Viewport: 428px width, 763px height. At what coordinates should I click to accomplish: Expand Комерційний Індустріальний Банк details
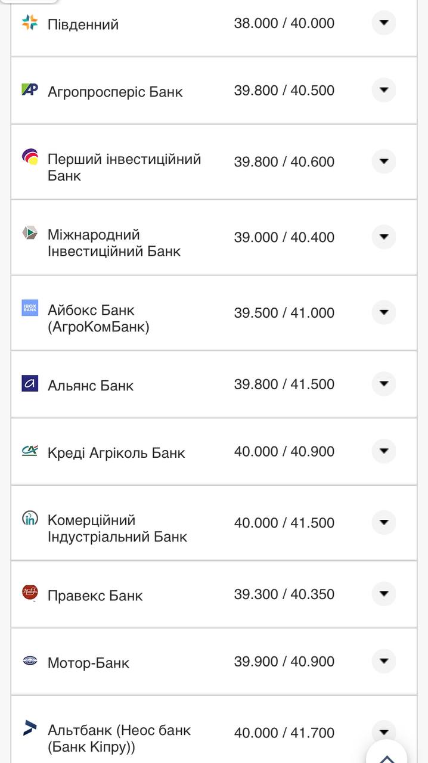tap(384, 523)
